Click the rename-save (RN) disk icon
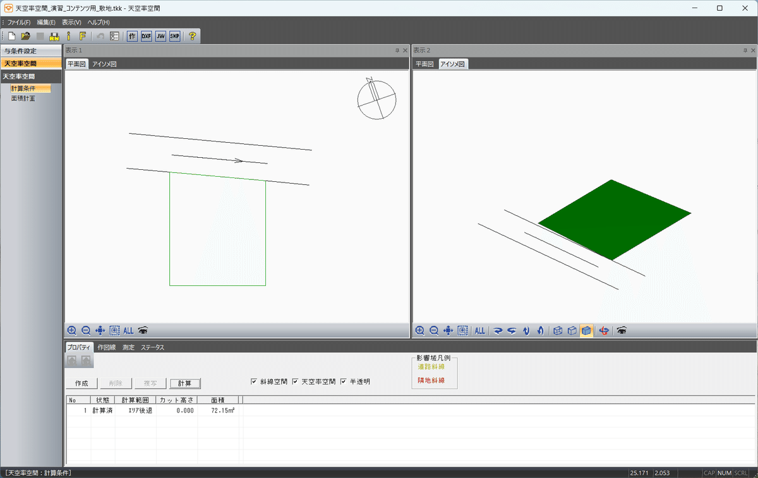Viewport: 758px width, 478px height. (54, 36)
